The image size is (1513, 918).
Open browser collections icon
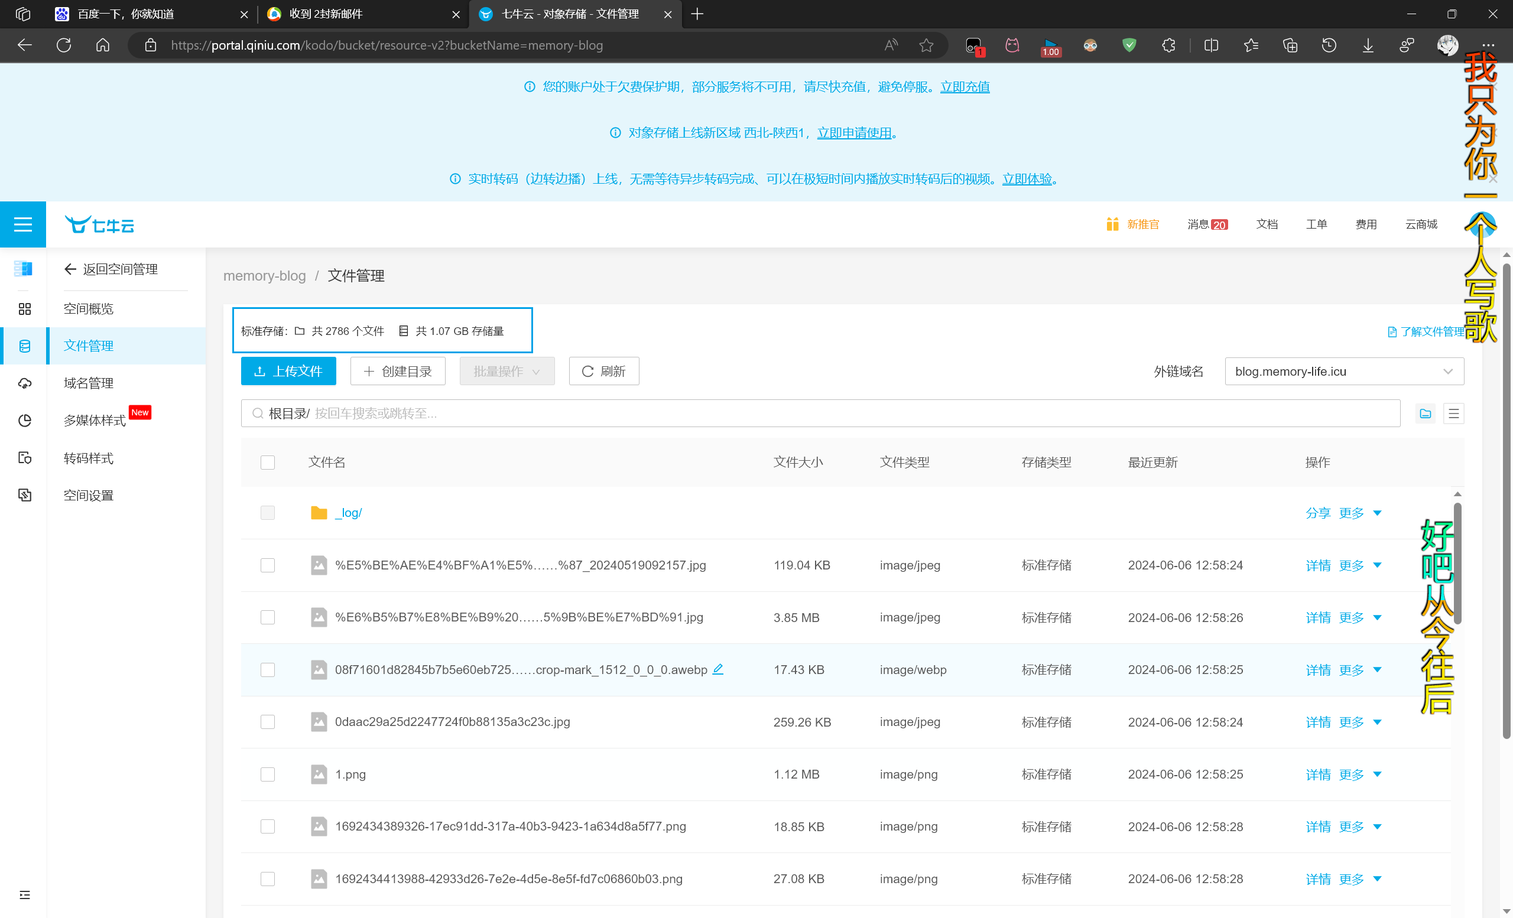[1290, 45]
